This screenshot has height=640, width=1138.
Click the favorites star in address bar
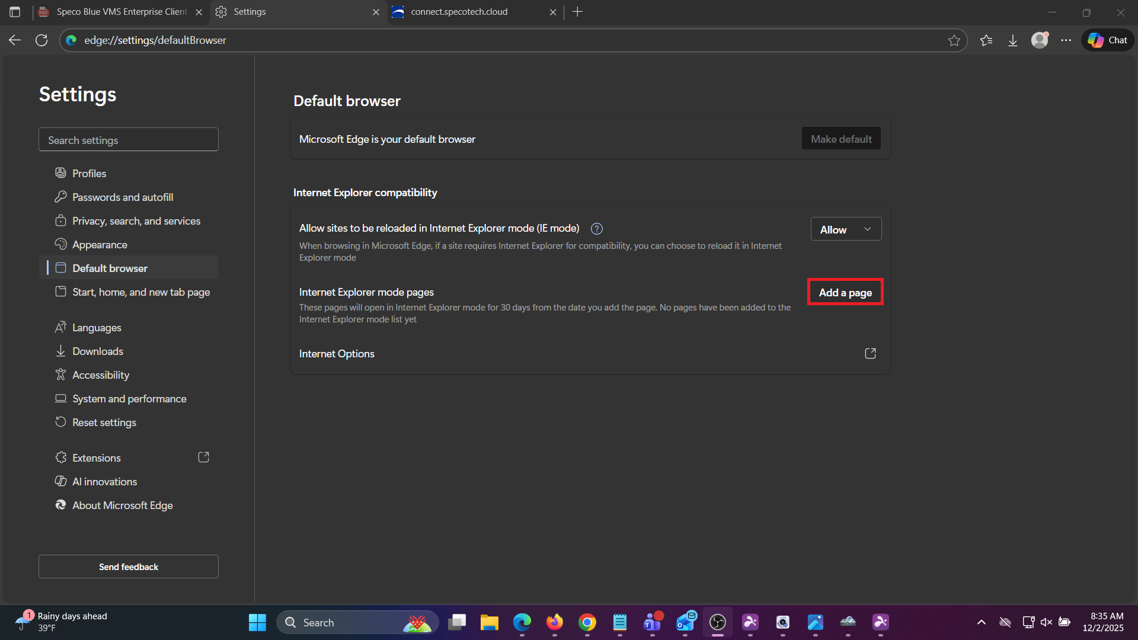click(954, 40)
